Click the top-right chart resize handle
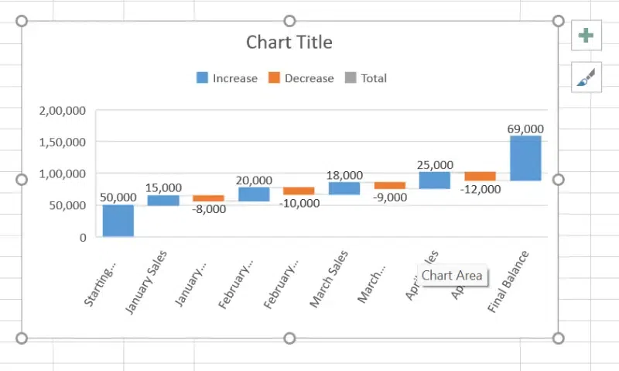 point(558,21)
